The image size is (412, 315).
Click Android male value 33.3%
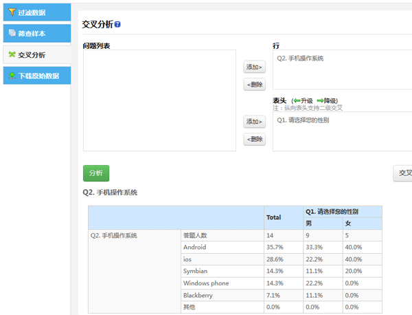pyautogui.click(x=314, y=247)
